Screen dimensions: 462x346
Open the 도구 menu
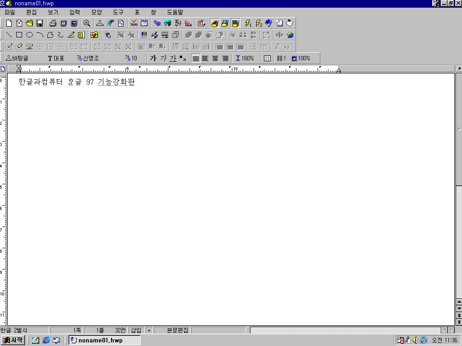[118, 12]
